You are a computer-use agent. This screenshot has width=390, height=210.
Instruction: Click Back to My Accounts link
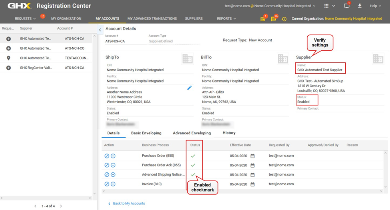[x=129, y=204]
